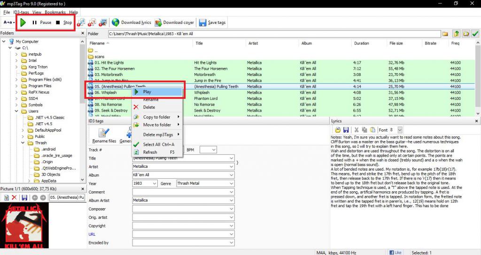Select the Korg Triton folder
This screenshot has width=481, height=255.
pos(38,67)
